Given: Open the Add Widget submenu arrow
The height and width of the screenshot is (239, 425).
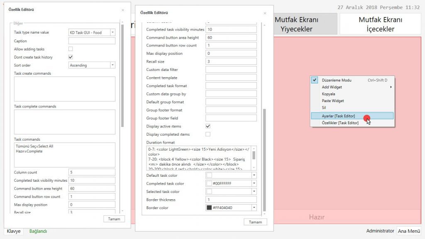Looking at the screenshot, I should pyautogui.click(x=391, y=87).
